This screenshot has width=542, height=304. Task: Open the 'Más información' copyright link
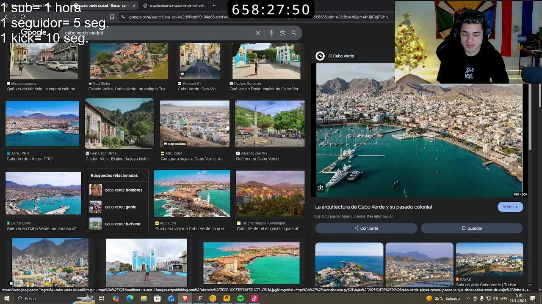[x=380, y=217]
